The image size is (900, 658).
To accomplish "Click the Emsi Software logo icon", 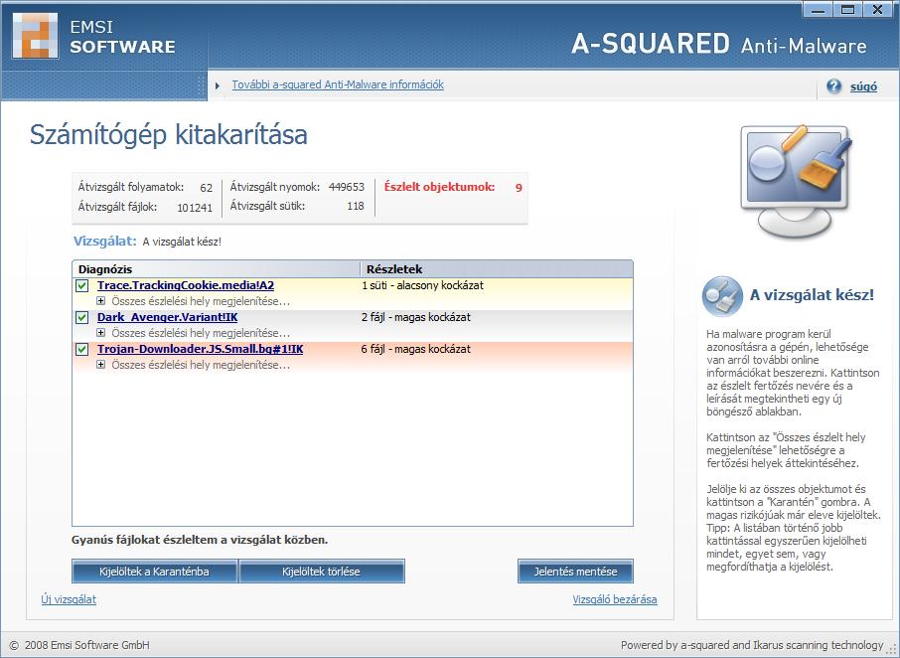I will (33, 36).
